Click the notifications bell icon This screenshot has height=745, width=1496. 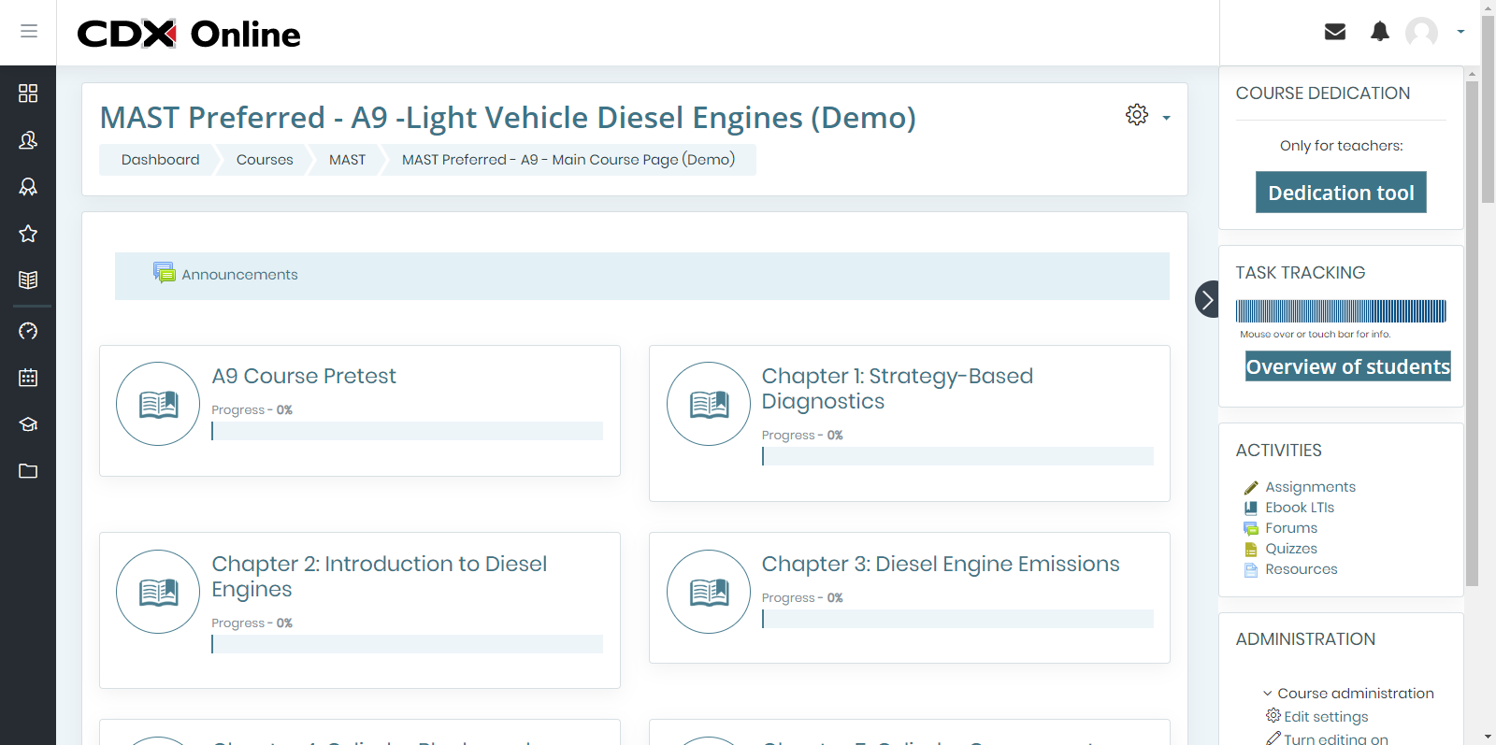1379,32
